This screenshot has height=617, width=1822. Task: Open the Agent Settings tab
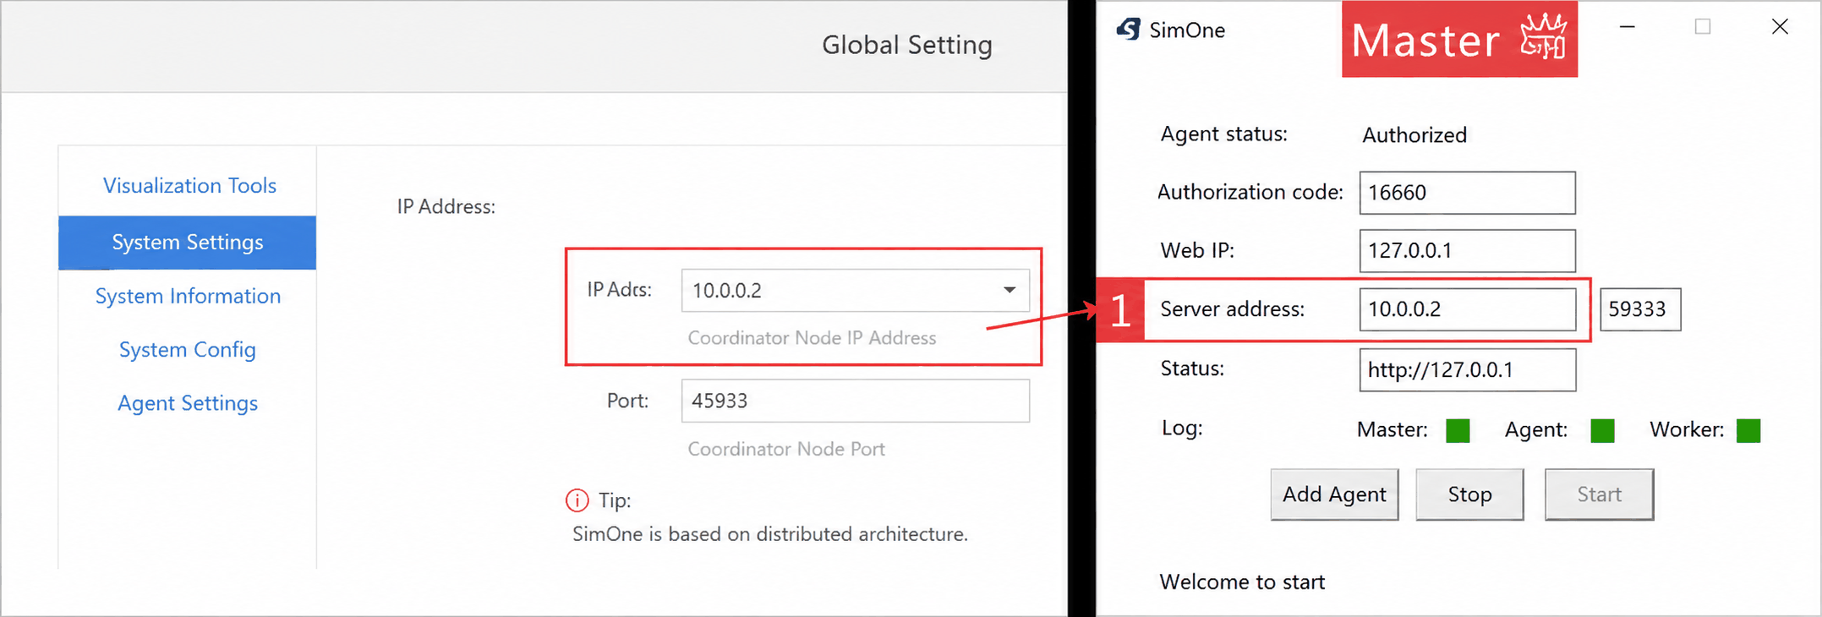[x=188, y=403]
